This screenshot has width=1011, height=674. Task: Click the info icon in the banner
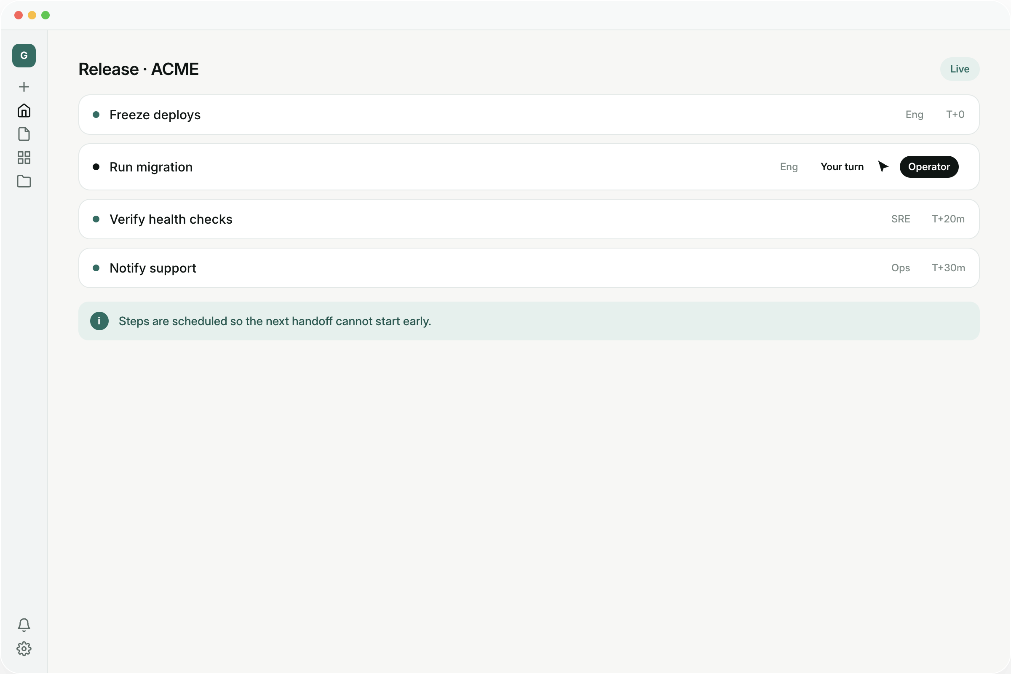(99, 321)
